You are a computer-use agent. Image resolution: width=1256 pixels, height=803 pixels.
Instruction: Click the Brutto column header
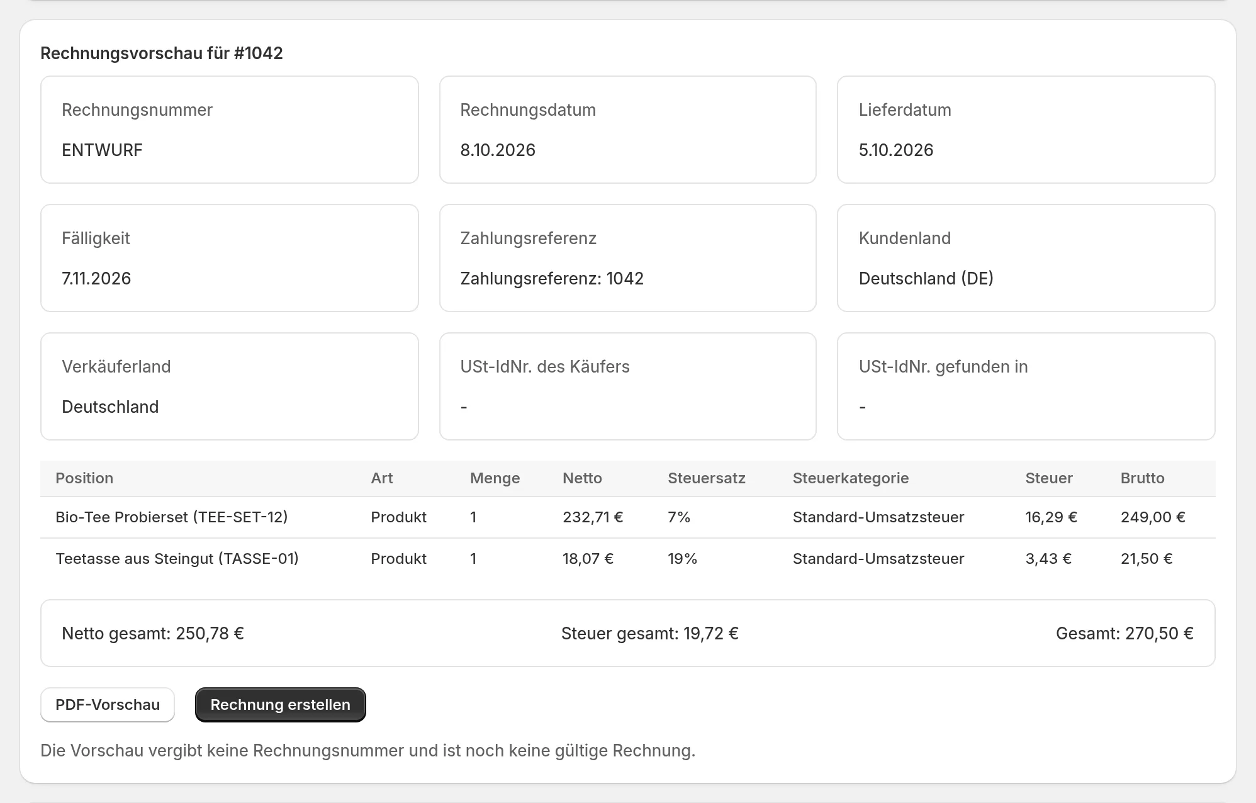click(1143, 478)
